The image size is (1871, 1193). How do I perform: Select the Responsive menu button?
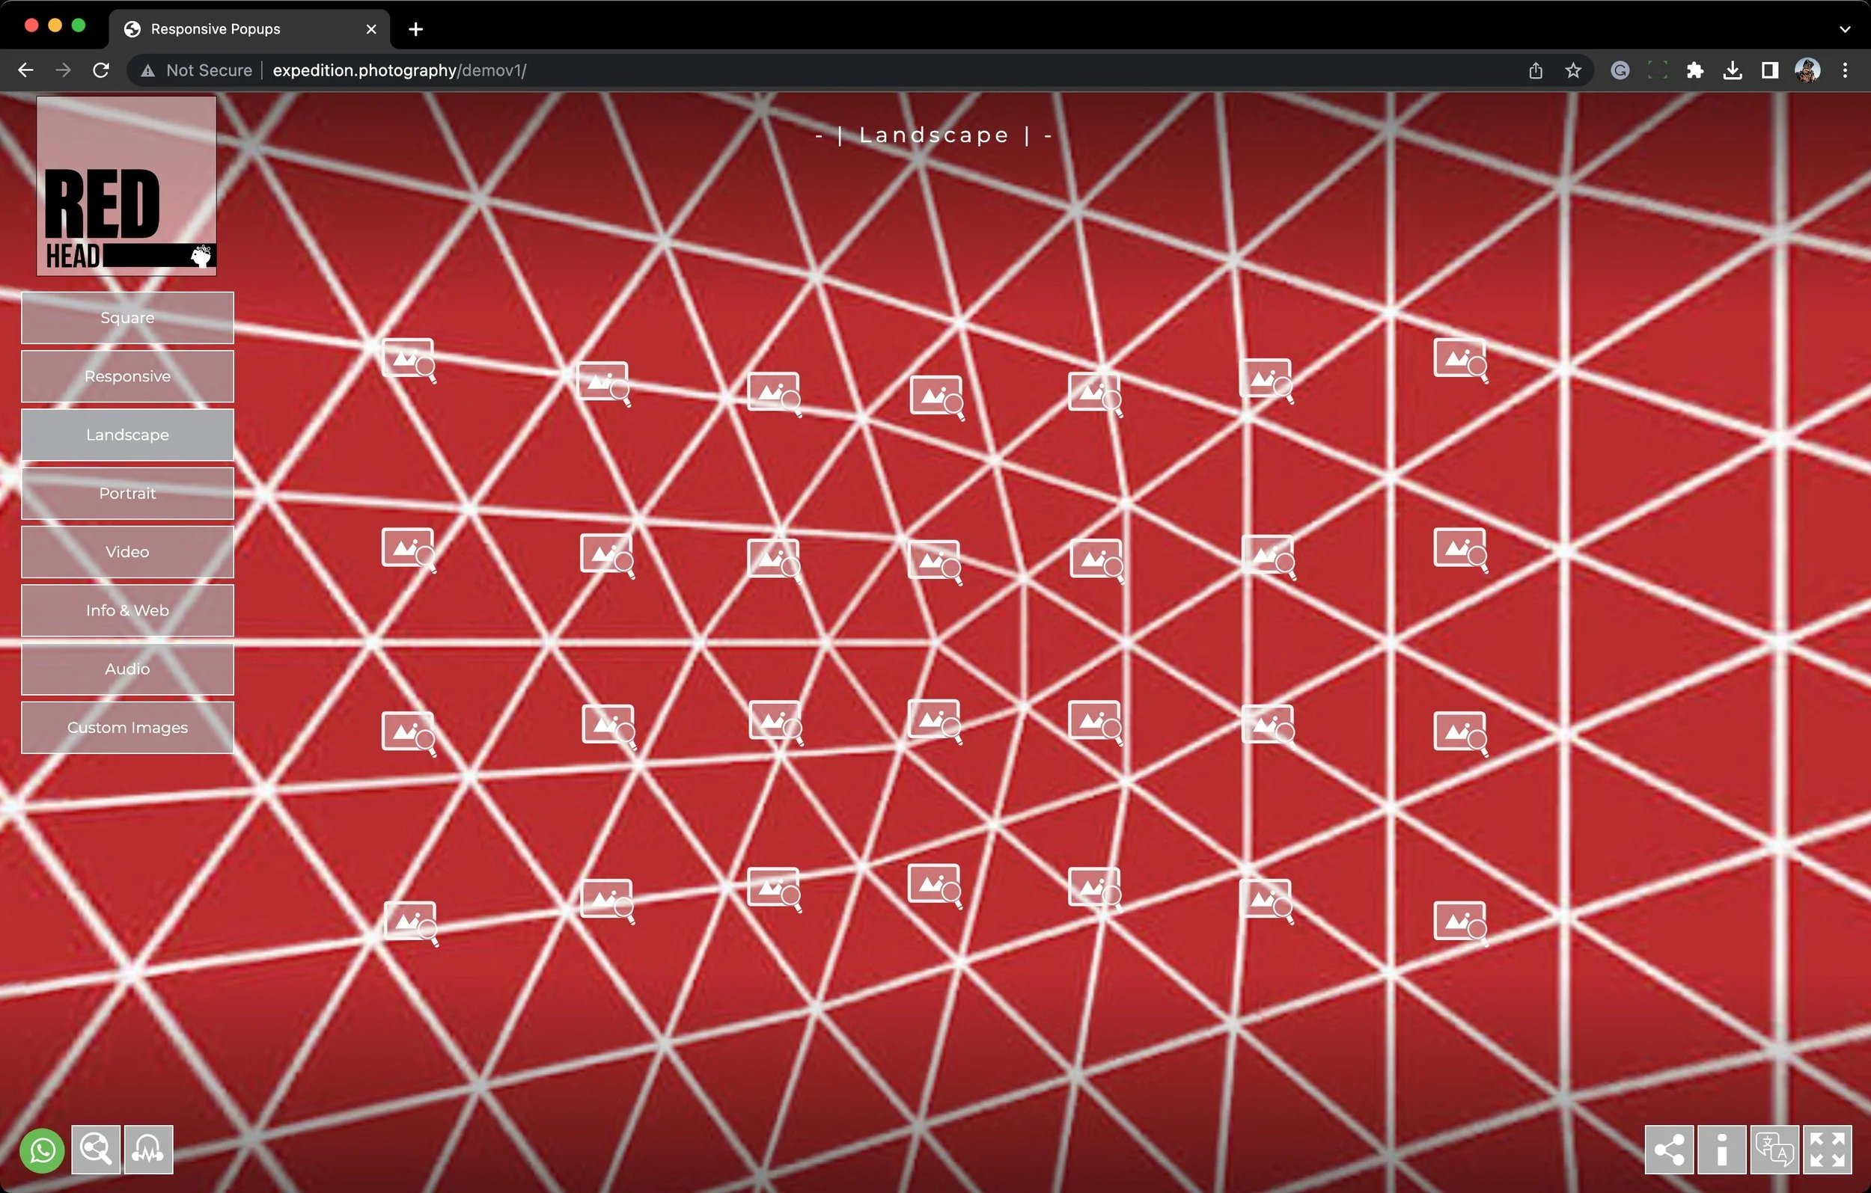tap(127, 376)
